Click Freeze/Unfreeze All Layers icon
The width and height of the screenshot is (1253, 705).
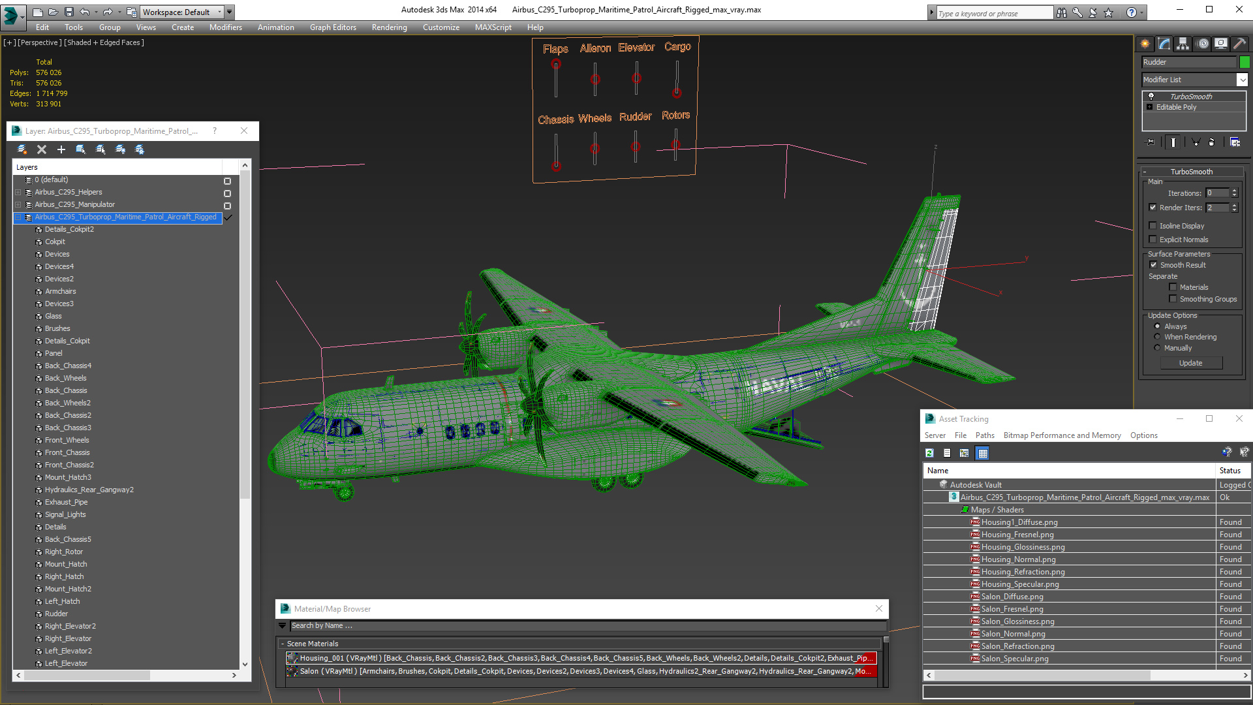point(140,149)
